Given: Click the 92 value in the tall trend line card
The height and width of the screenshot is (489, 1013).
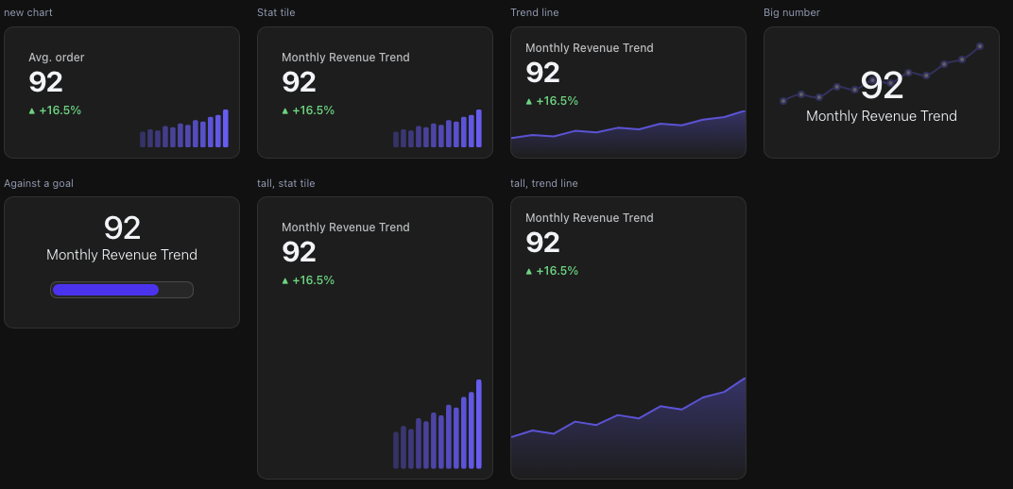Looking at the screenshot, I should [x=542, y=243].
